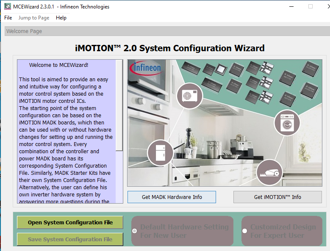
Task: Click the washing machine icon circle
Action: click(x=287, y=123)
